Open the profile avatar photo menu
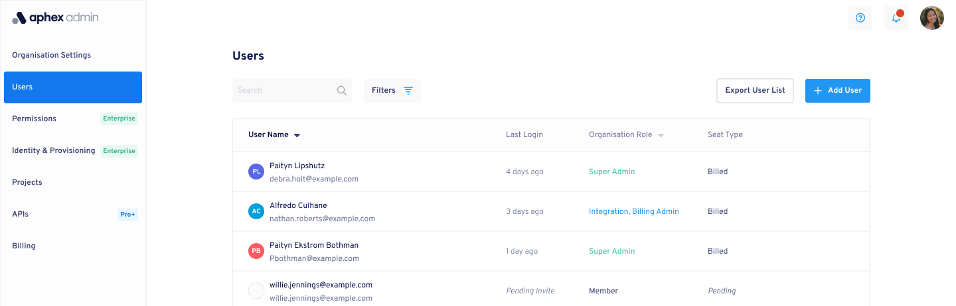The height and width of the screenshot is (306, 956). click(931, 18)
